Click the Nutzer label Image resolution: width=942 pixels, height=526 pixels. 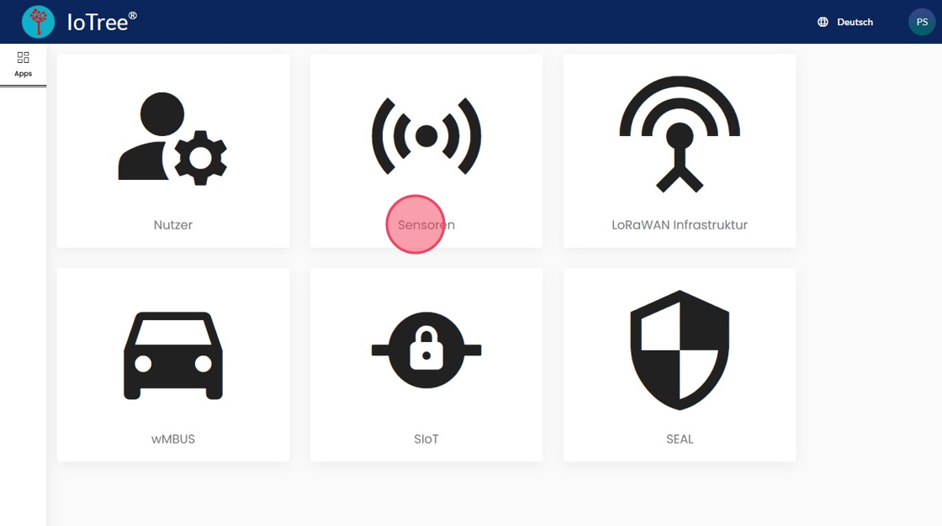(173, 224)
